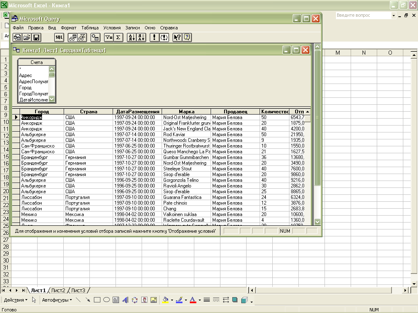Open Fill Color dropdown arrow
Viewport: 418px width, 313px height.
coord(172,300)
